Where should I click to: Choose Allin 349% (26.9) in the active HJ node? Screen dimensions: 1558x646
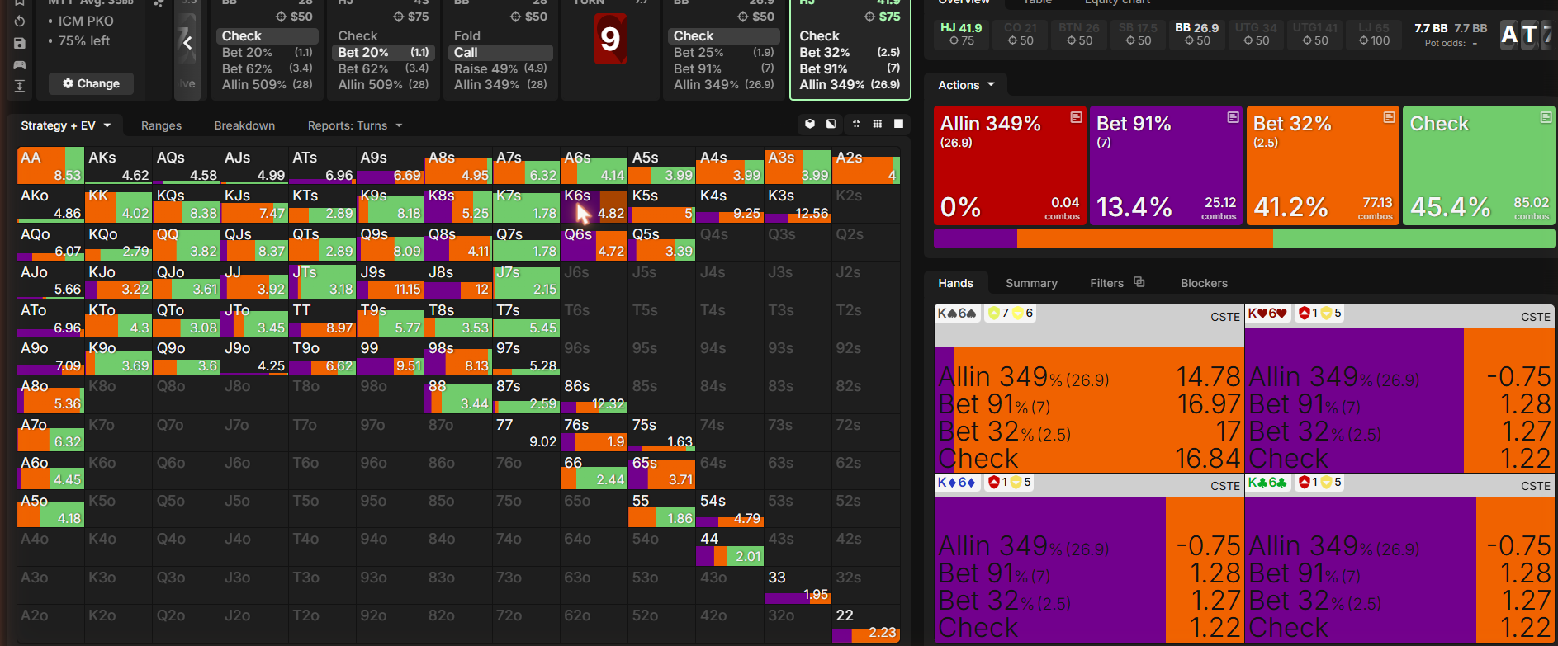[x=850, y=84]
